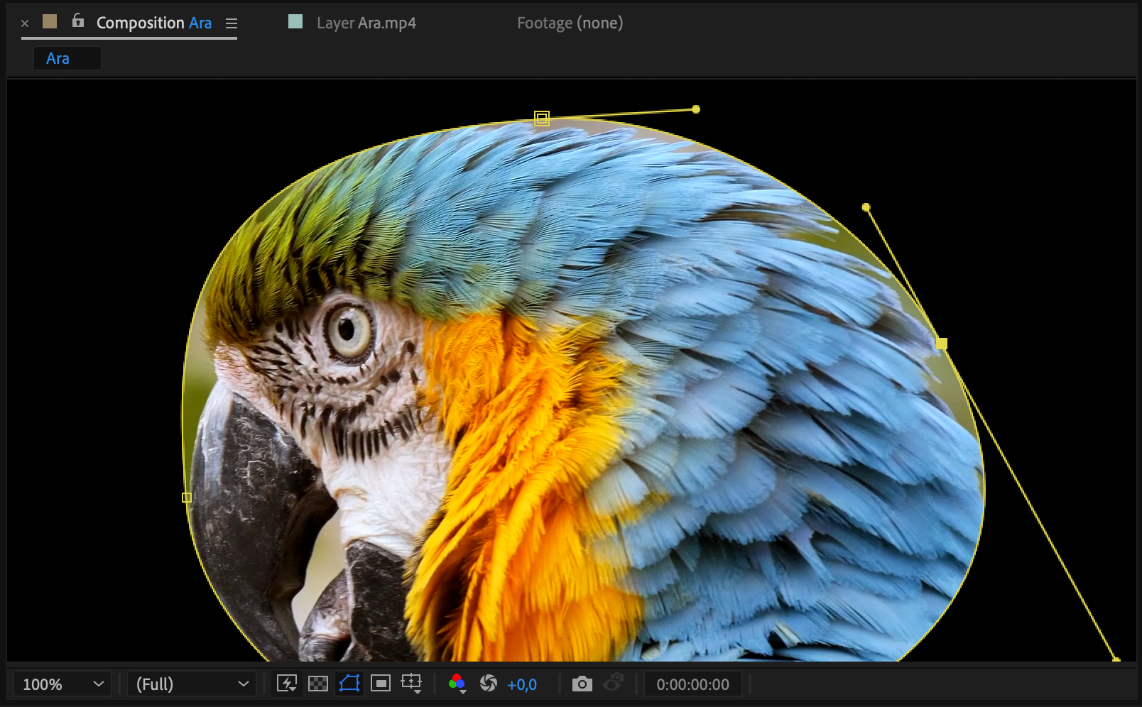Open the Composition panel hamburger menu
Viewport: 1142px width, 707px height.
click(x=231, y=23)
